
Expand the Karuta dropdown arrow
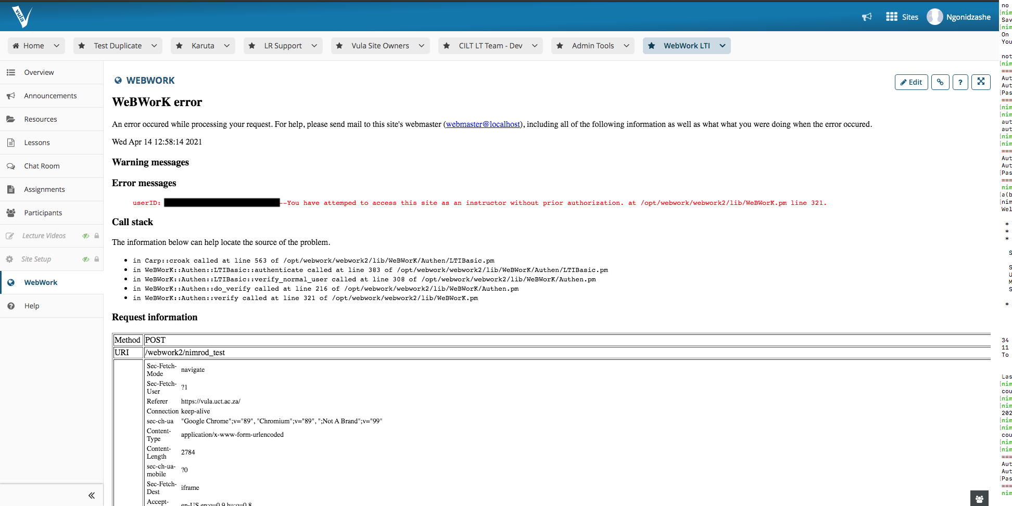click(x=227, y=46)
